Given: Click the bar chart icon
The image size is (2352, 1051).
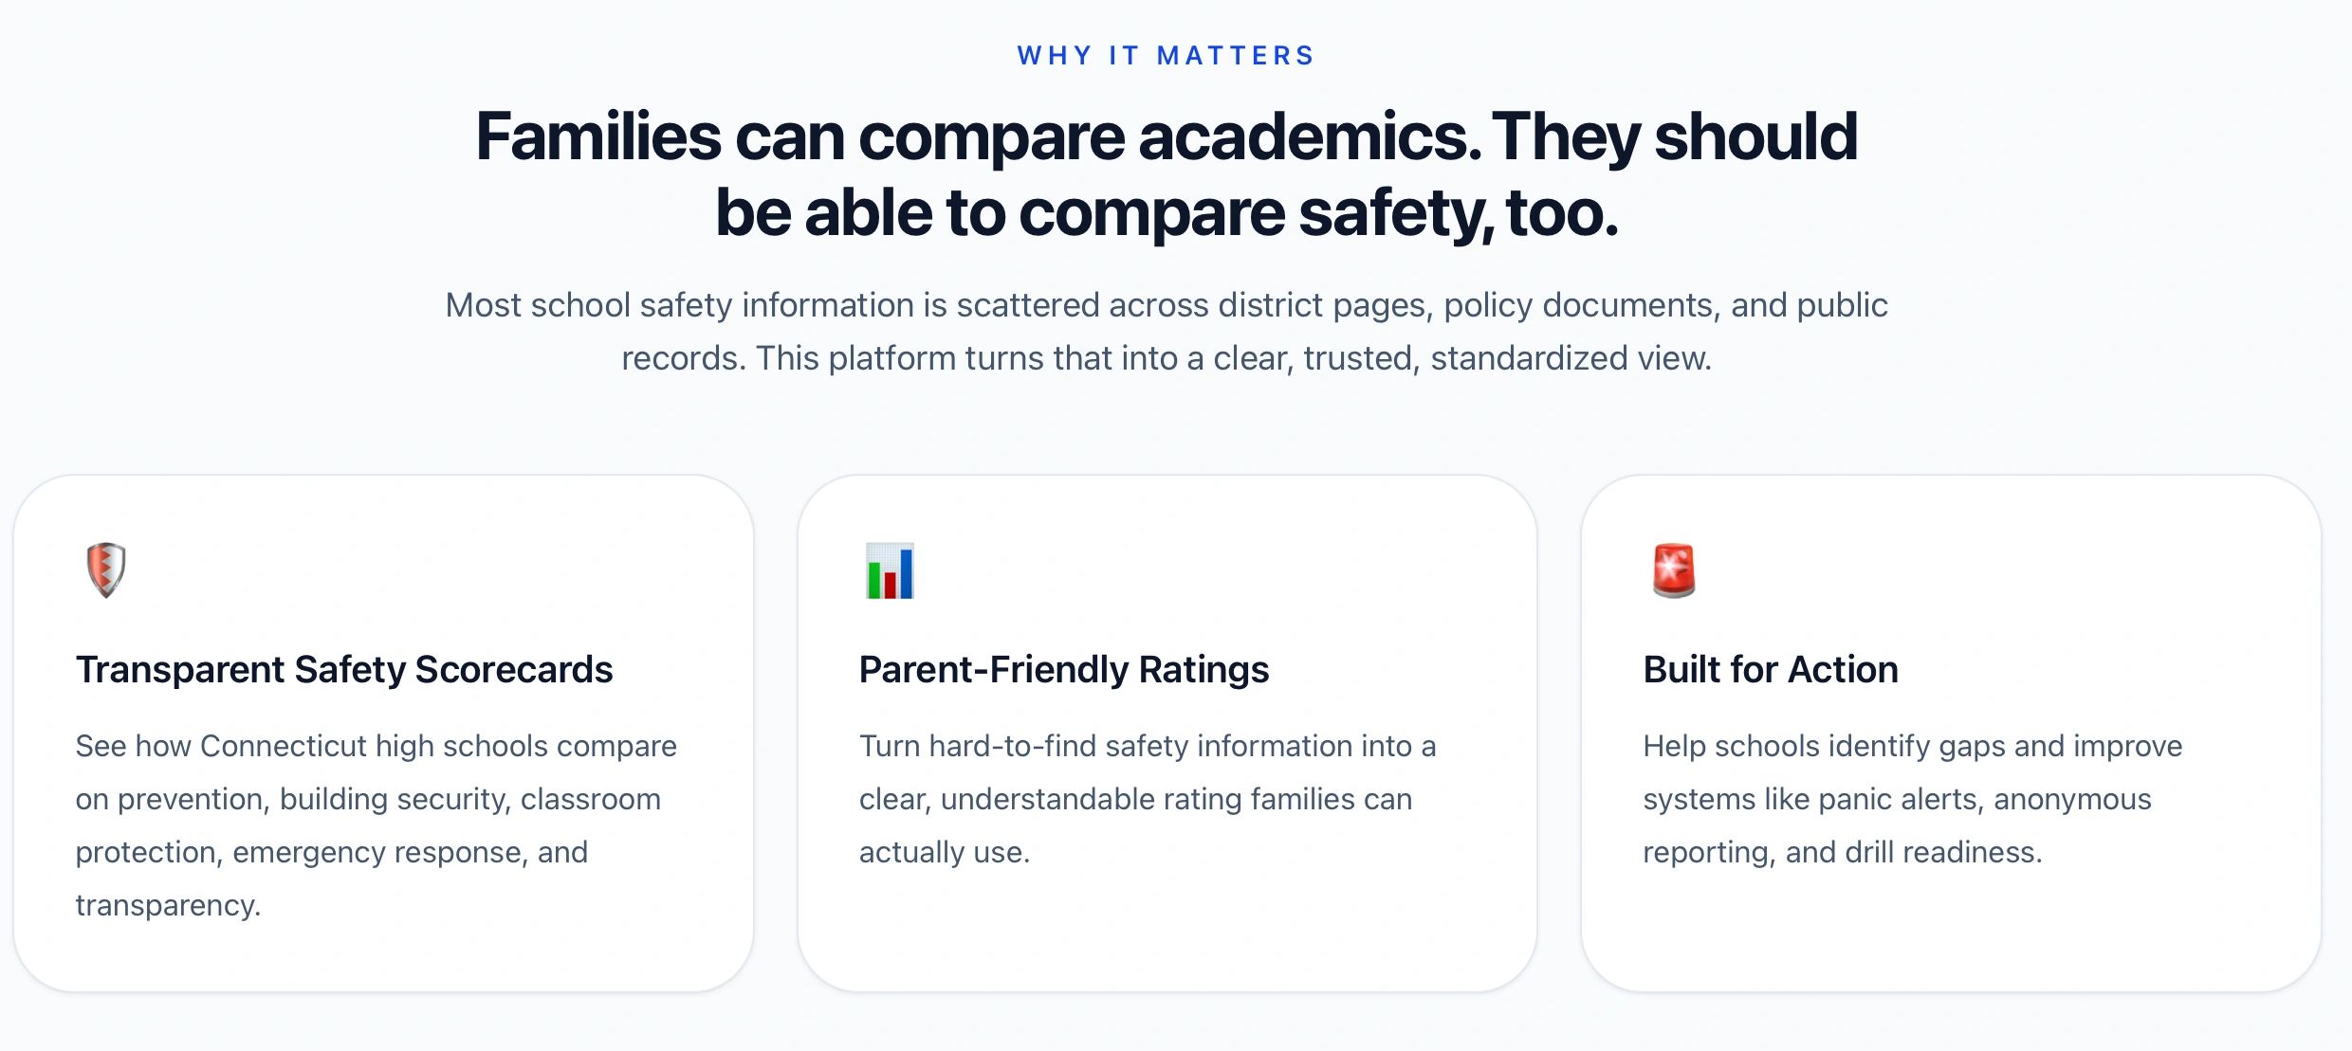Looking at the screenshot, I should coord(890,571).
